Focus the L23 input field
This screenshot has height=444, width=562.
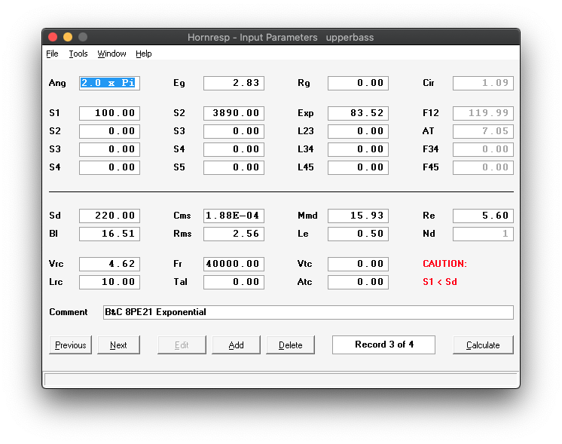click(358, 131)
